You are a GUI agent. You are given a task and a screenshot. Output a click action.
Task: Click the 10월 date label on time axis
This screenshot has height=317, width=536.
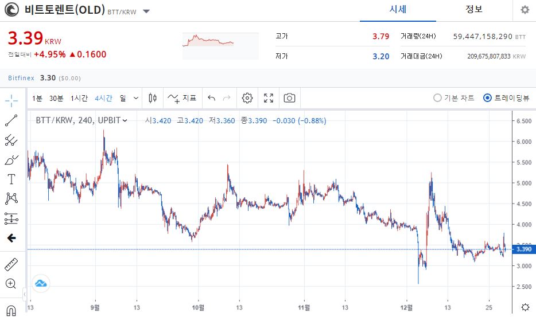[x=198, y=307]
